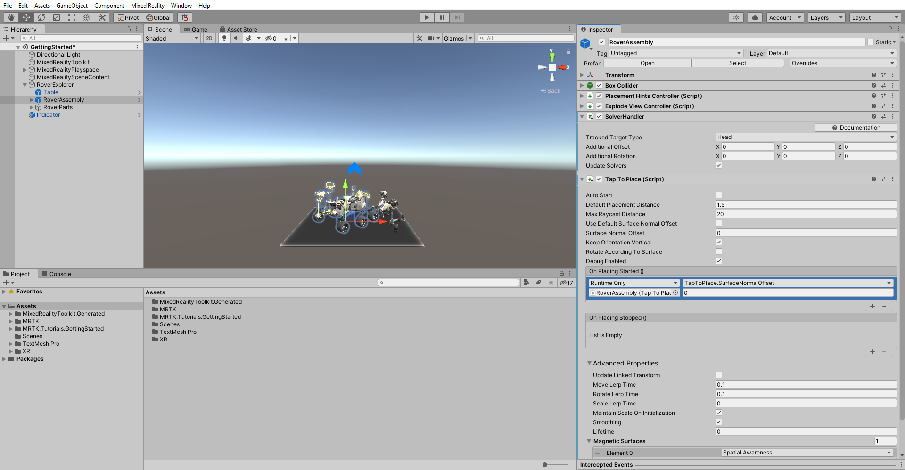905x470 pixels.
Task: Select the Rect tool in the toolbar
Action: [72, 17]
